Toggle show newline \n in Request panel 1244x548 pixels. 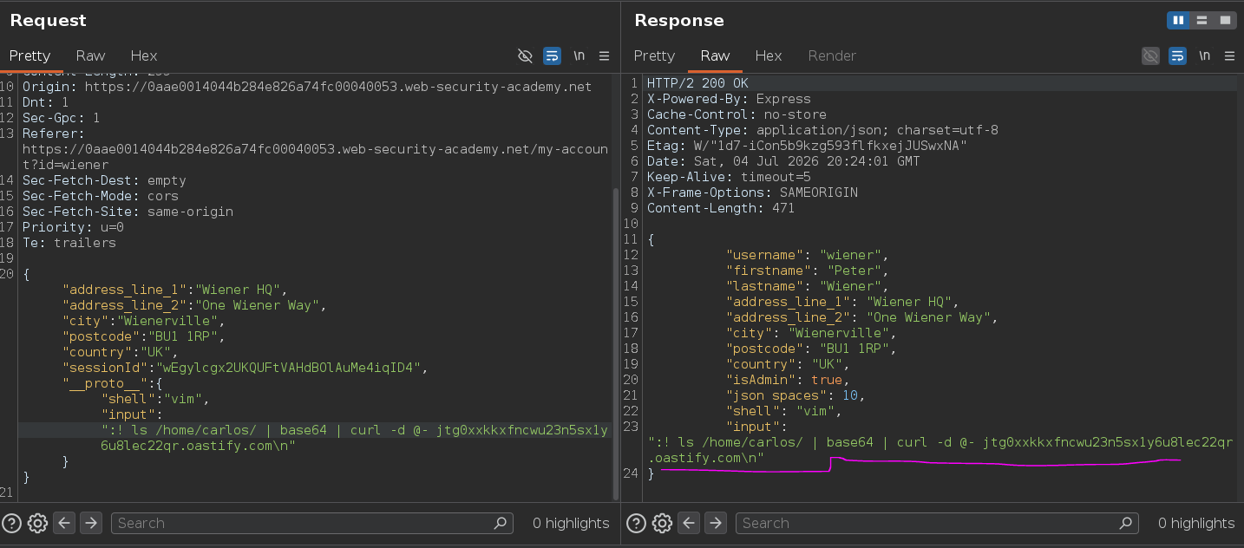point(579,55)
